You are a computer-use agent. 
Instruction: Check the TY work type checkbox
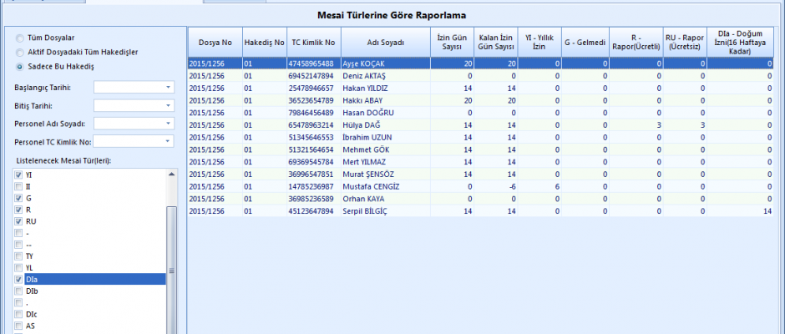pyautogui.click(x=18, y=256)
